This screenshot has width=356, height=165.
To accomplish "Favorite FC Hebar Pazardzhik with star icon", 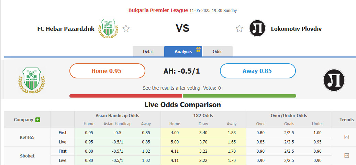I will pyautogui.click(x=126, y=29).
